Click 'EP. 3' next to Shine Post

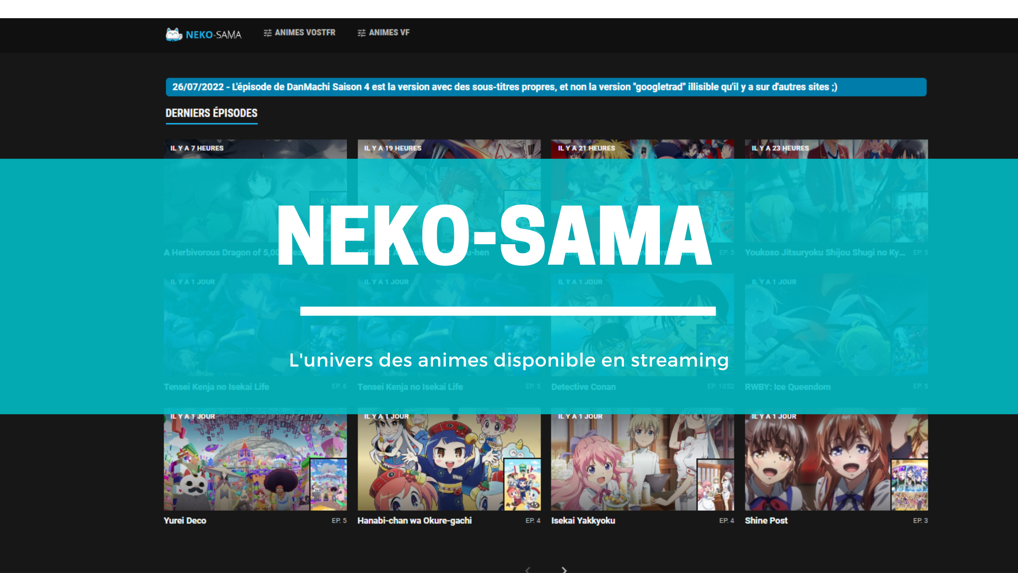[920, 521]
